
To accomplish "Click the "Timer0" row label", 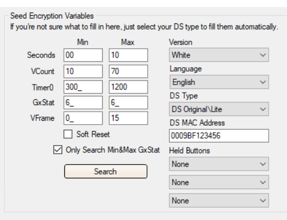I will [43, 87].
